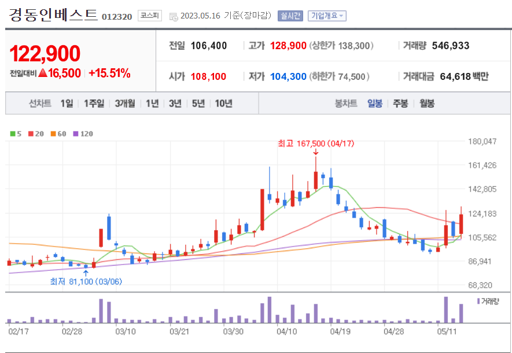
Task: Click the low price 104,300
Action: (x=288, y=76)
